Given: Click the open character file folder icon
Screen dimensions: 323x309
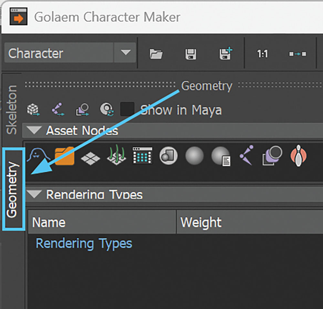Looking at the screenshot, I should [156, 54].
